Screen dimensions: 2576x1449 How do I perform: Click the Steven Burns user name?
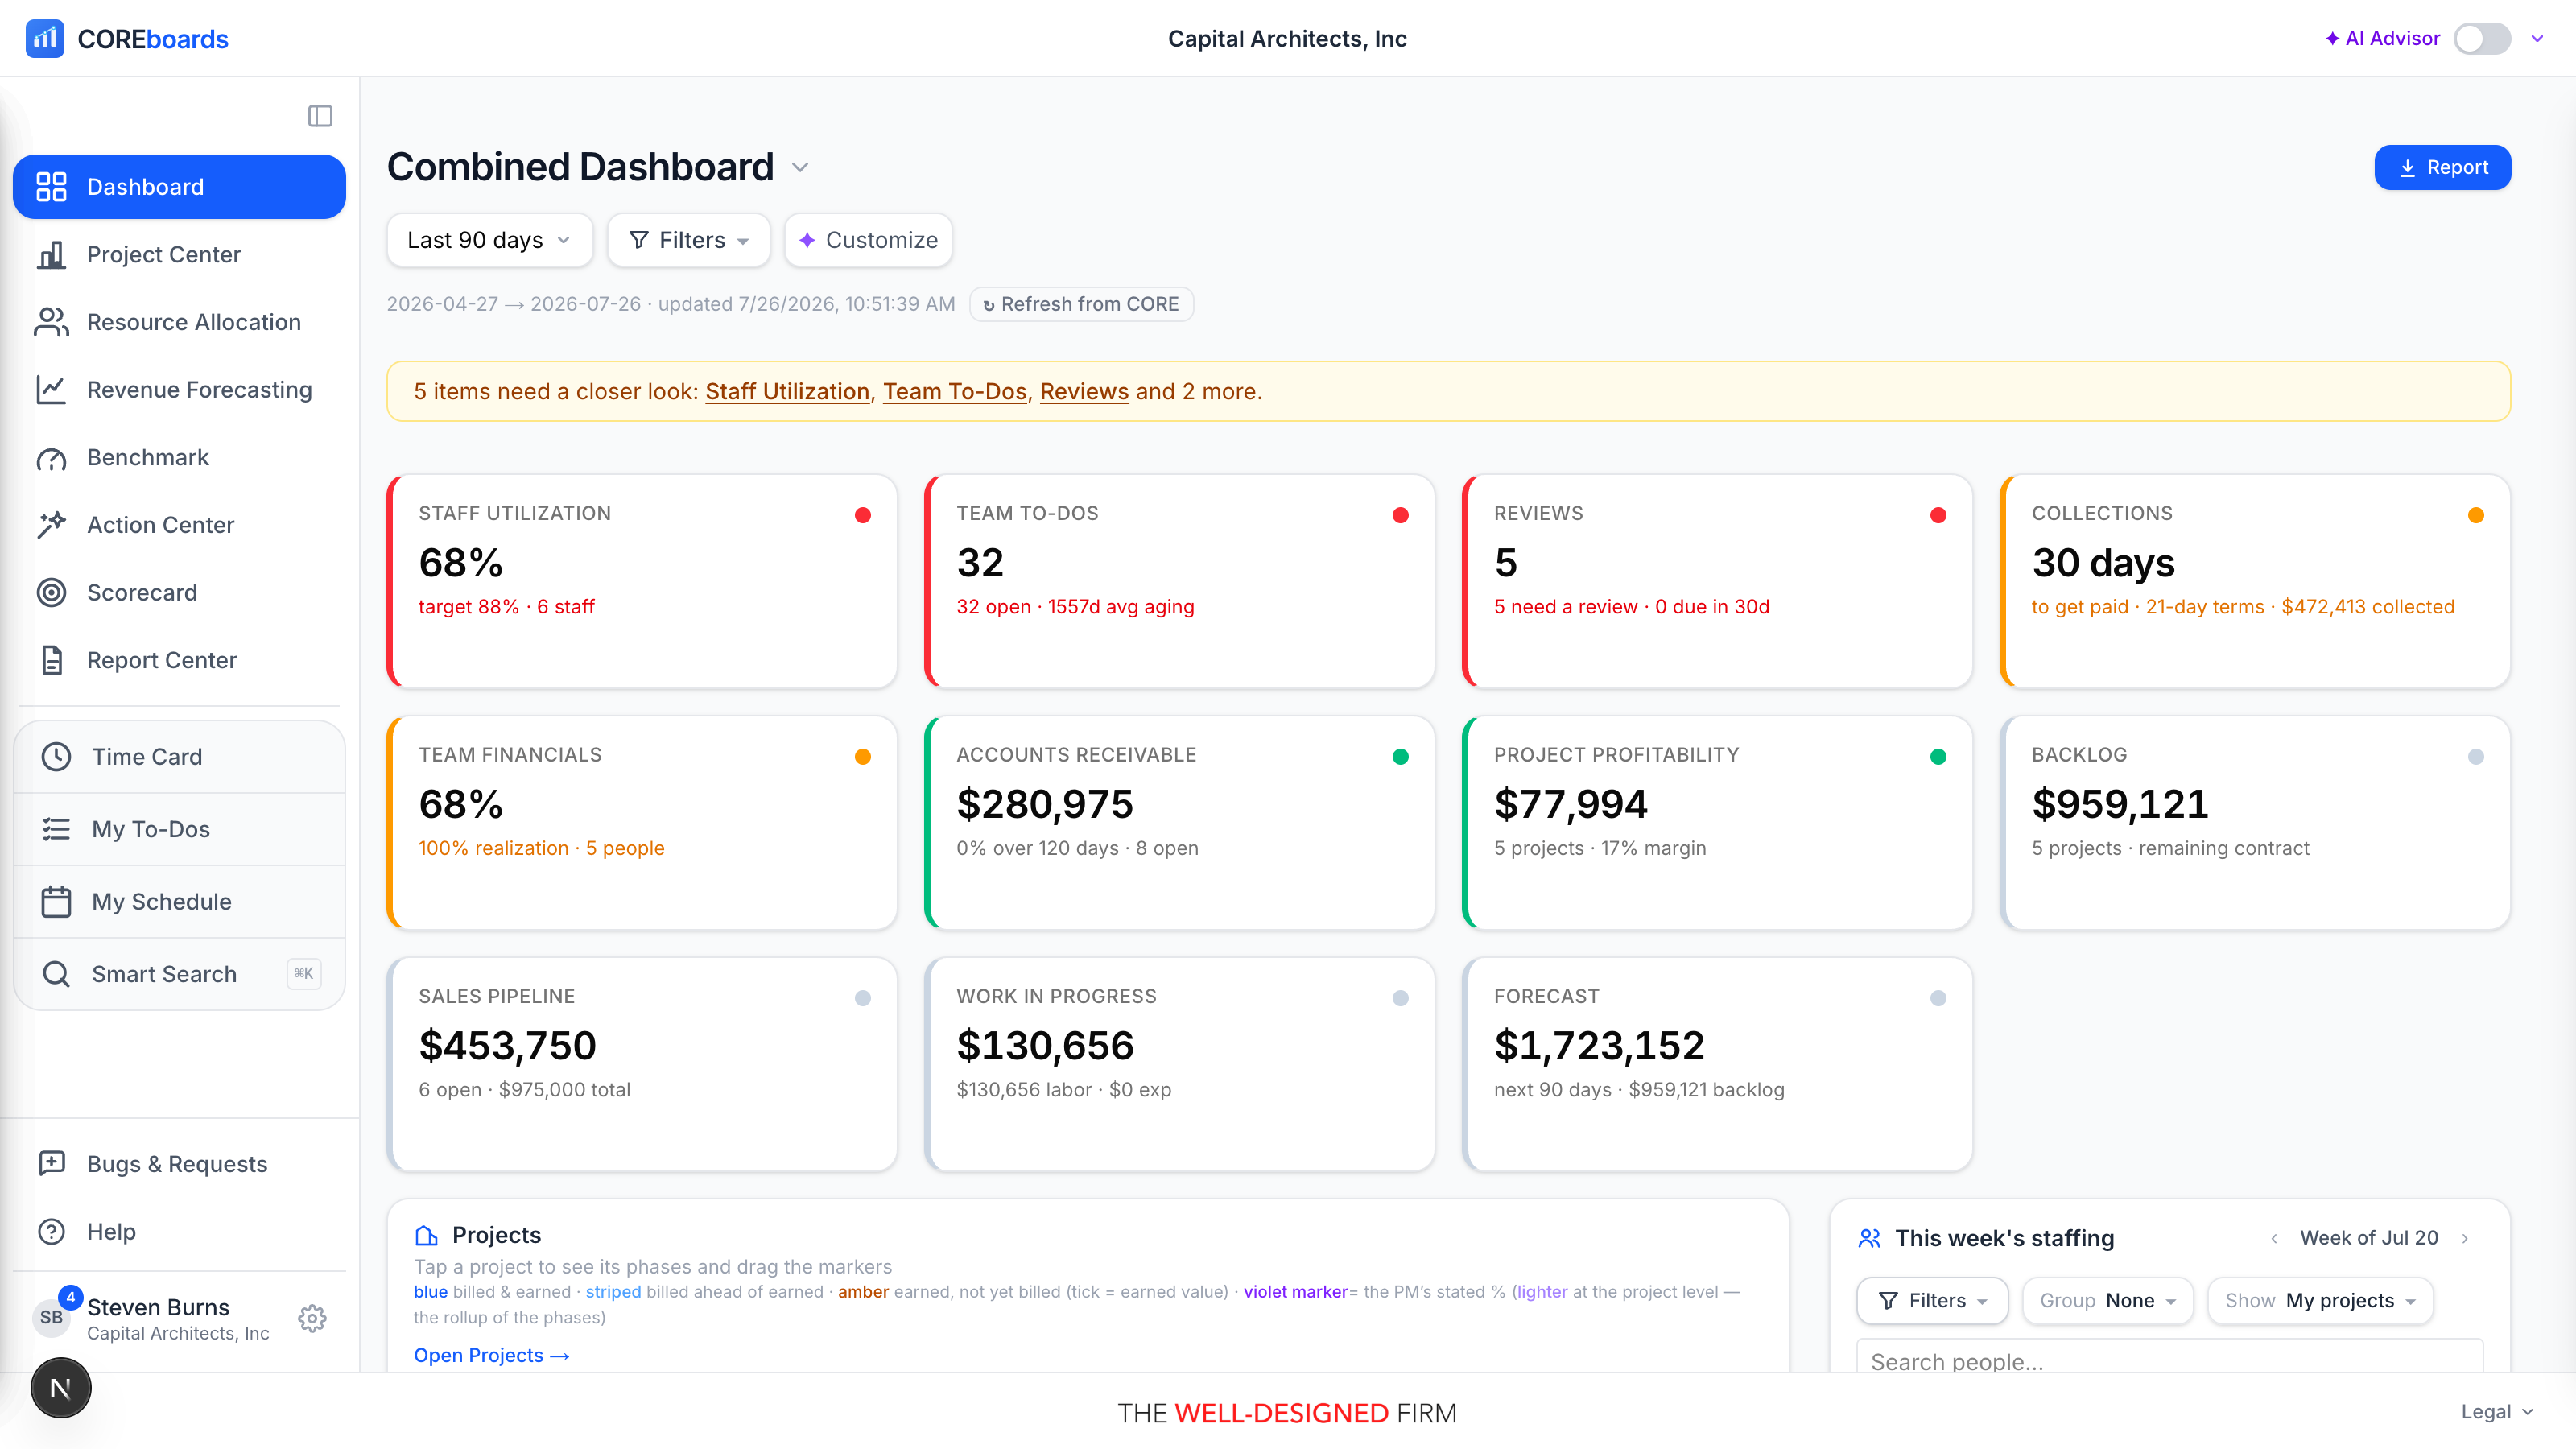158,1307
